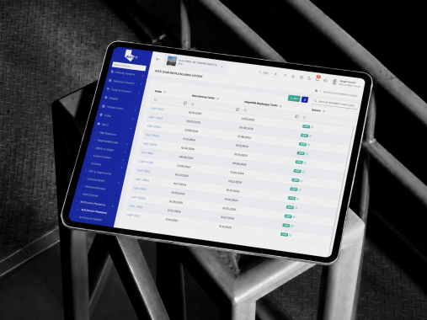Open filter icon on Hazırlanma Tarihi column

(x=218, y=99)
